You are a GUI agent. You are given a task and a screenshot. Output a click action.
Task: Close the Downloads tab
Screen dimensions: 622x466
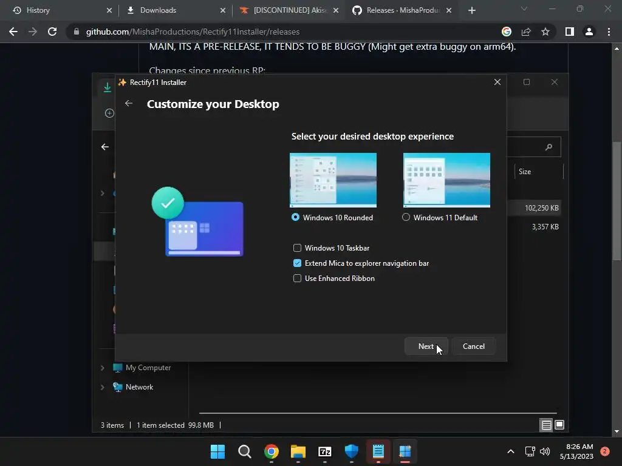(222, 10)
